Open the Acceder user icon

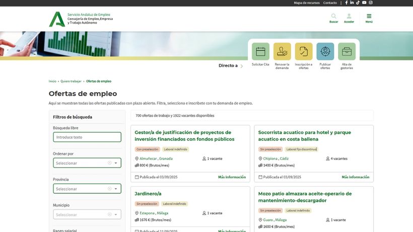(349, 17)
